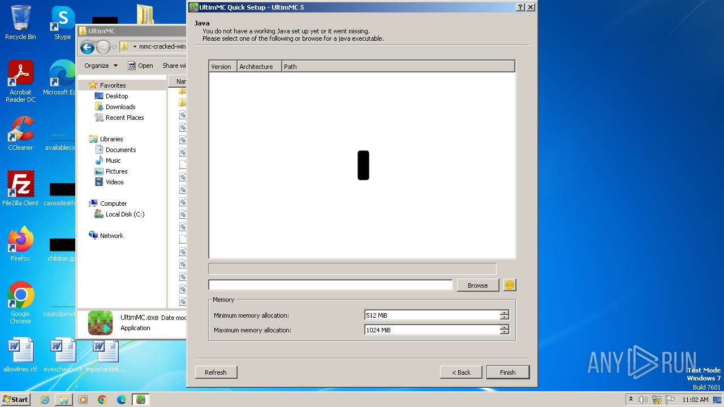Sort by the Architecture column header
This screenshot has width=724, height=407.
[x=259, y=66]
